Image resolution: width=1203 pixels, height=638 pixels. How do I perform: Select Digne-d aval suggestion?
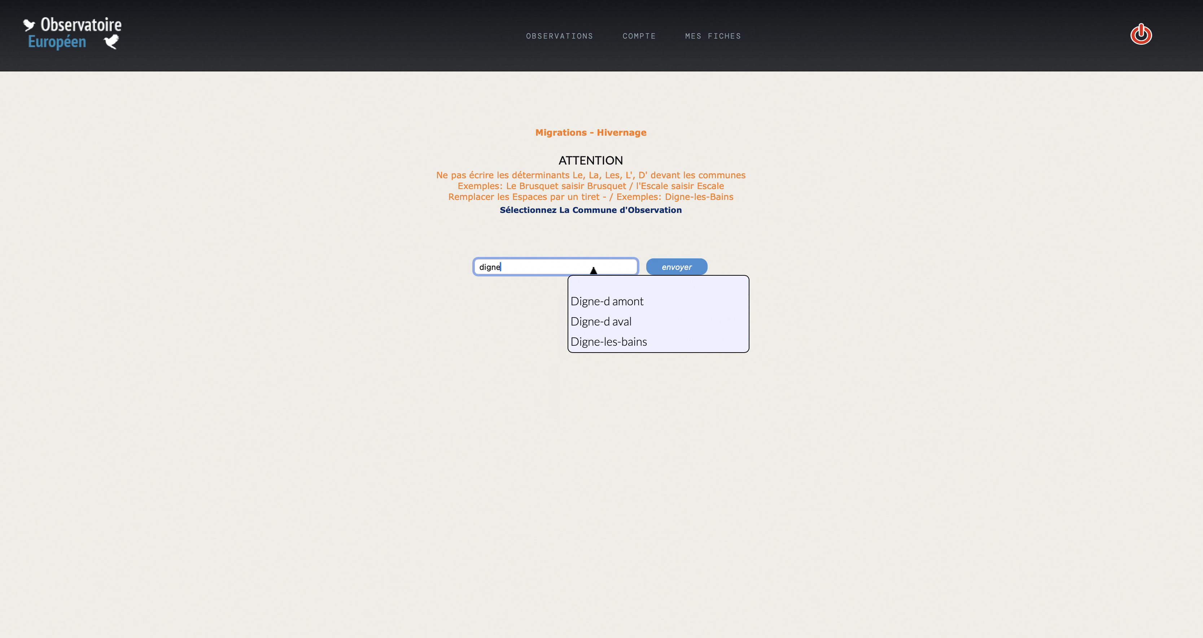point(600,321)
